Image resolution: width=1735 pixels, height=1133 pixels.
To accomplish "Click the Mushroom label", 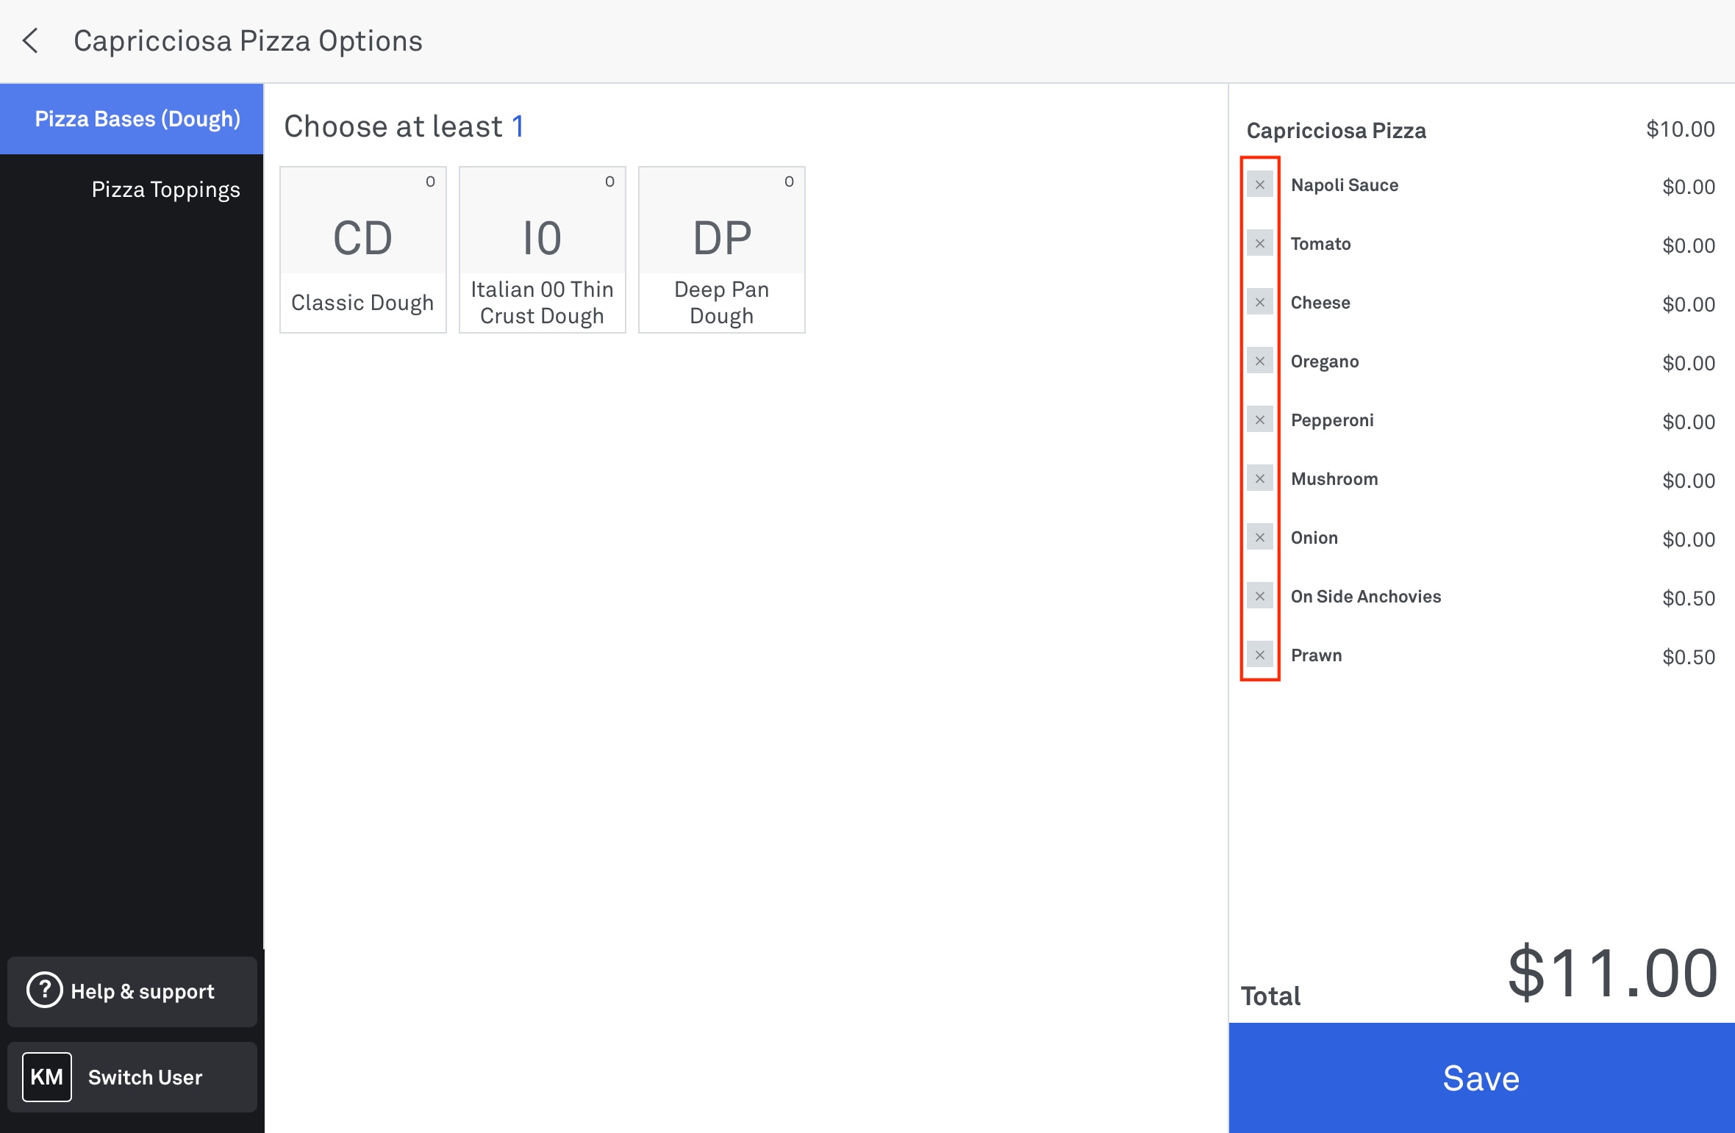I will [x=1334, y=479].
